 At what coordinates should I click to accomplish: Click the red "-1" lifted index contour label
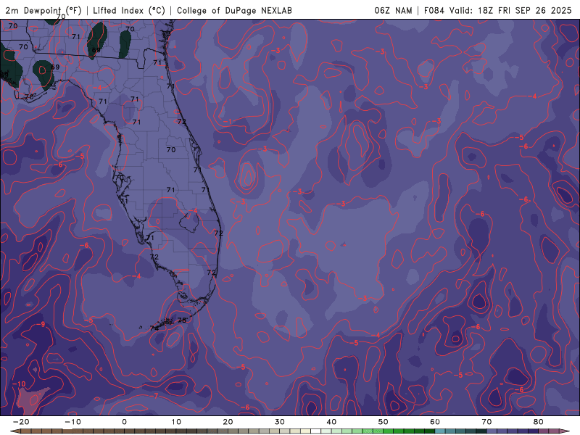[x=228, y=122]
